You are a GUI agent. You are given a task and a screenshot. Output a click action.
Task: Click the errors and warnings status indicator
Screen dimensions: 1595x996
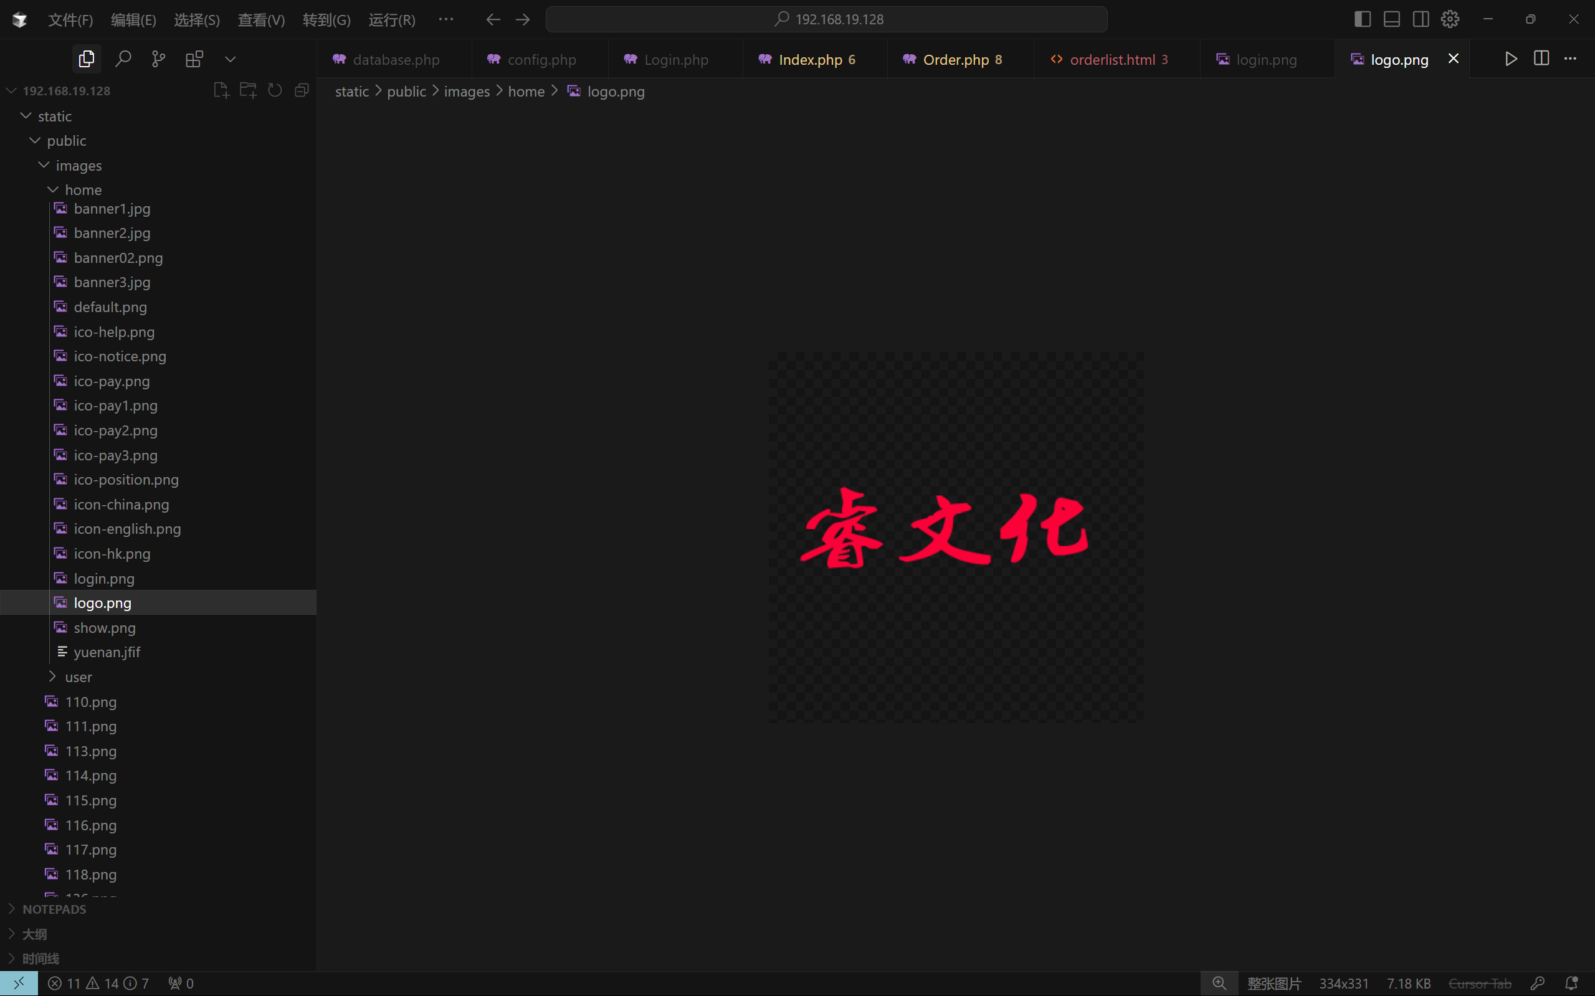[x=98, y=984]
